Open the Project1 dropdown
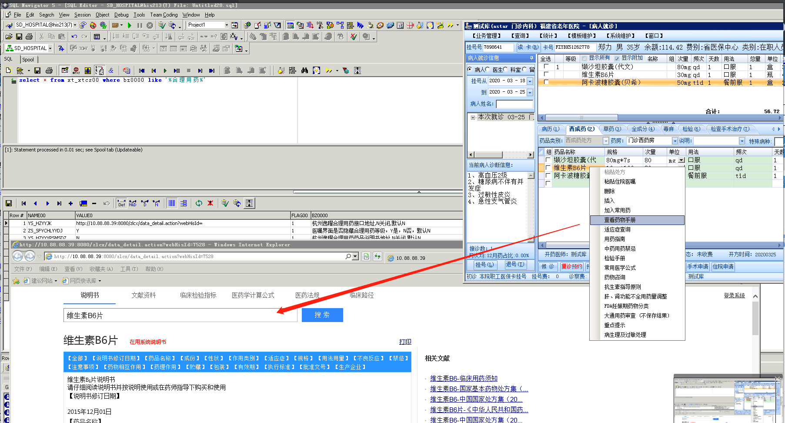This screenshot has height=423, width=785. 227,25
